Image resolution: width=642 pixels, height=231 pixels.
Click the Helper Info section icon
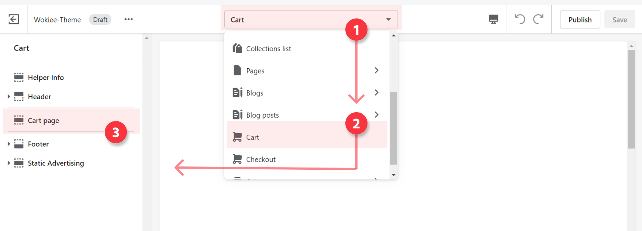coord(19,77)
